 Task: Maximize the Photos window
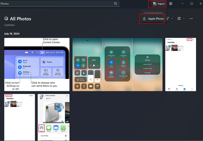191,3
